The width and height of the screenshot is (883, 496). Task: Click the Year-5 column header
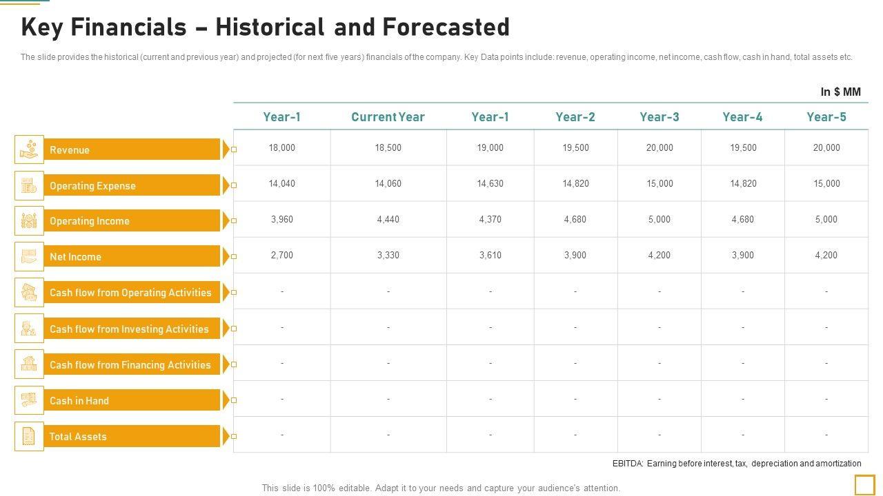coord(826,117)
